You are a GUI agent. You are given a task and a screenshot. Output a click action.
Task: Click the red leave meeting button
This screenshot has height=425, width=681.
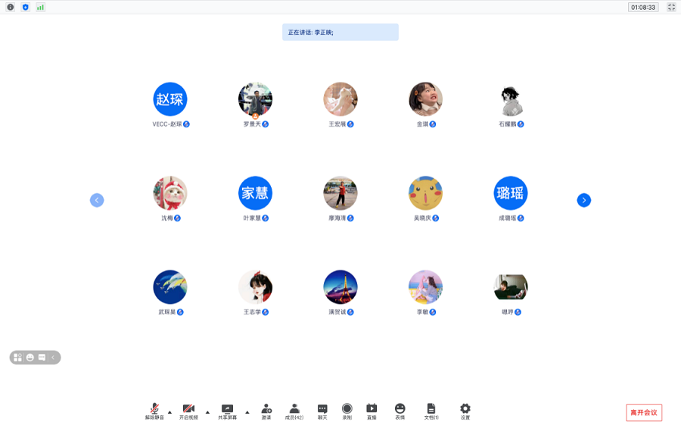(x=644, y=413)
